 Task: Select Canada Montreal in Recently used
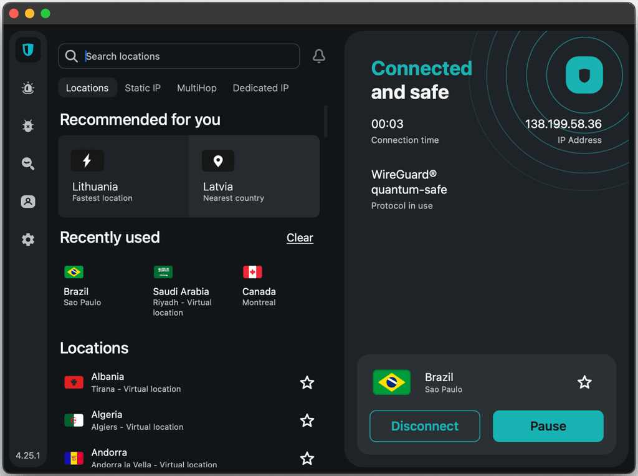point(259,286)
